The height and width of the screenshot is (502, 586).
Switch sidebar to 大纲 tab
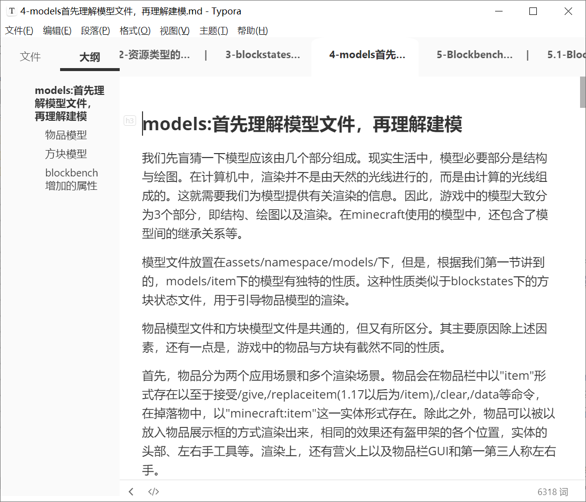tap(90, 57)
